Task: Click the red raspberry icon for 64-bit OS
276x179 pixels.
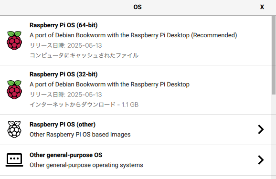Action: click(x=14, y=41)
